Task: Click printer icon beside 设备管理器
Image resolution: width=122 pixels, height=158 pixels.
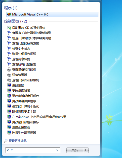Action: point(9,75)
